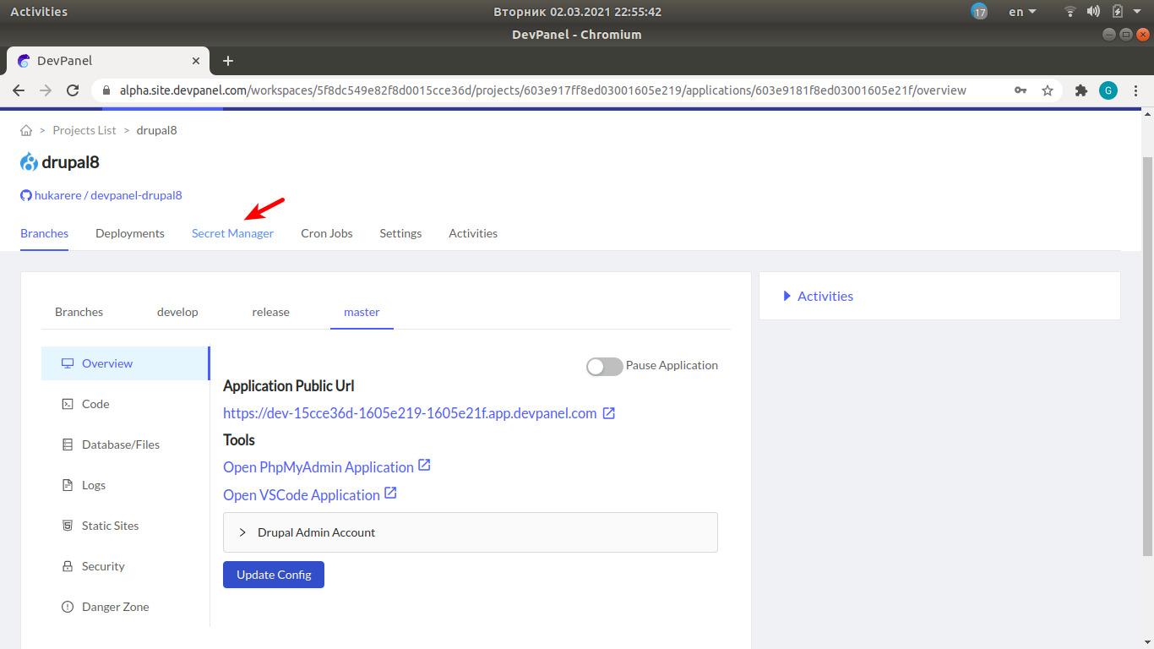
Task: Click the saved passwords key icon
Action: coord(1021,90)
